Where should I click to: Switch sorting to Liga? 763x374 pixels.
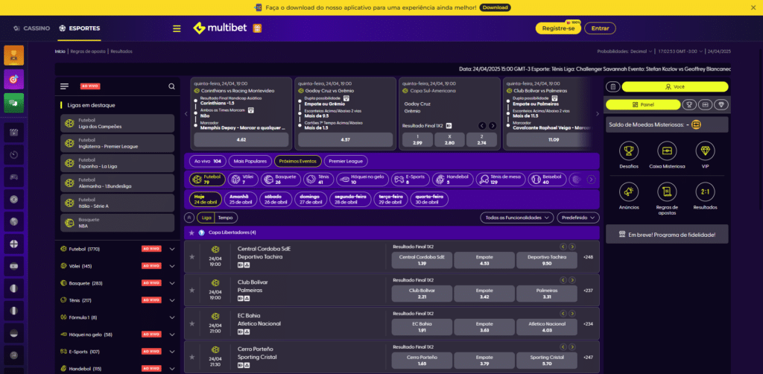coord(206,218)
